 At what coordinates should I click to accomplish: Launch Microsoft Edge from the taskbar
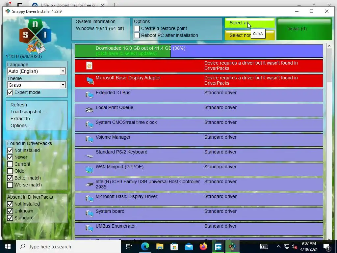[x=145, y=246]
